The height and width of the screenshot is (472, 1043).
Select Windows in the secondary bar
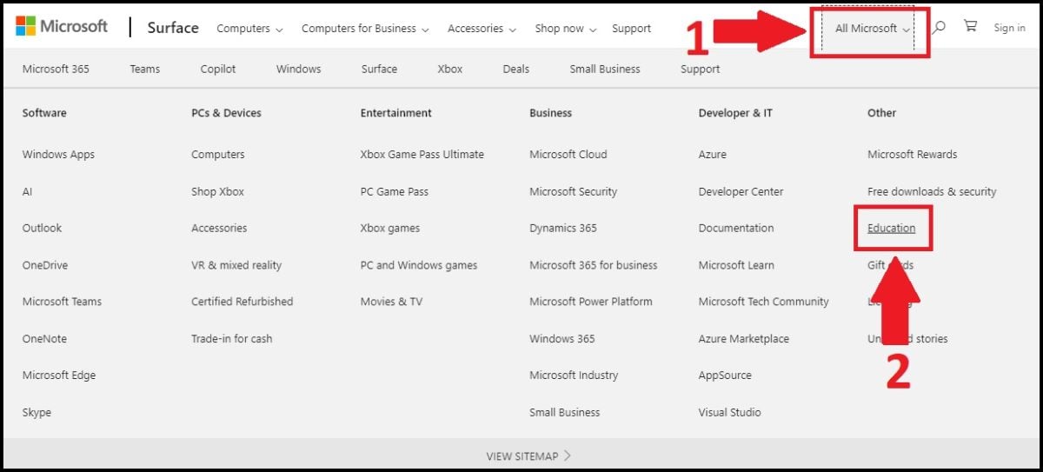[298, 69]
